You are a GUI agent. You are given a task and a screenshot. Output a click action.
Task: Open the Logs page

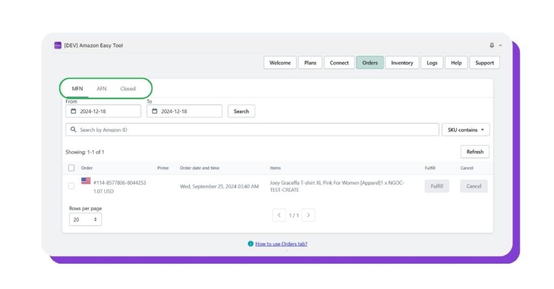click(x=432, y=63)
